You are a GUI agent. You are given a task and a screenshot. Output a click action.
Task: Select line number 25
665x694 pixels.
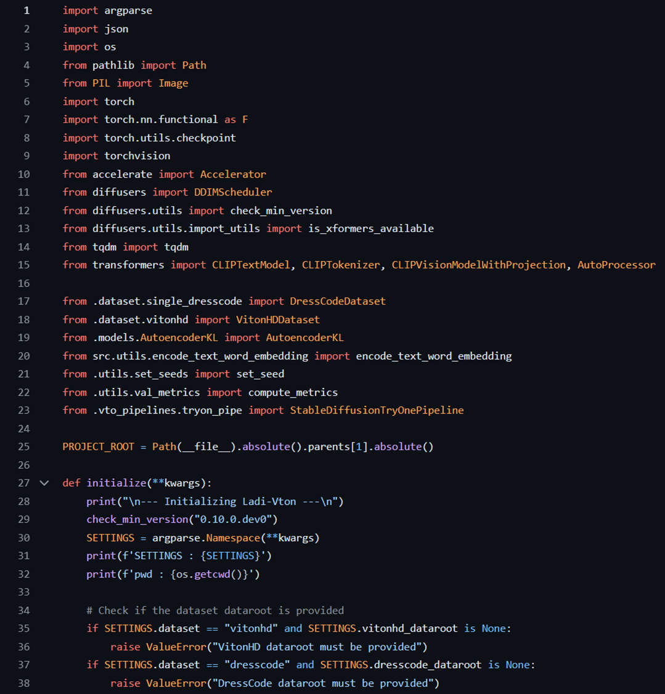[x=24, y=447]
